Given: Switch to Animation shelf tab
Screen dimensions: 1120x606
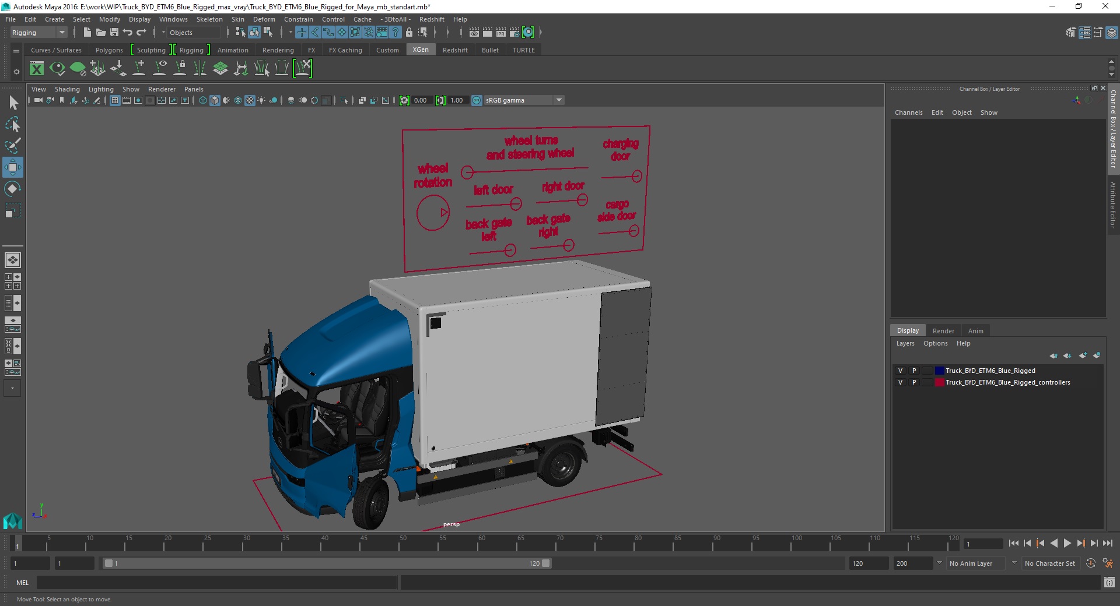Looking at the screenshot, I should (x=233, y=50).
